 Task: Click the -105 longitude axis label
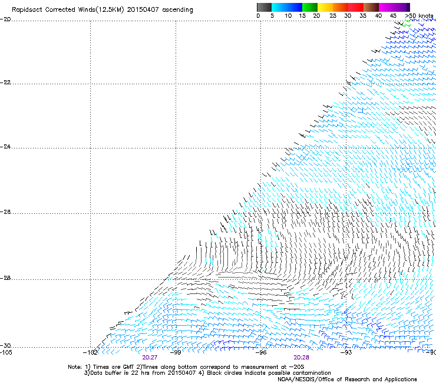6,352
